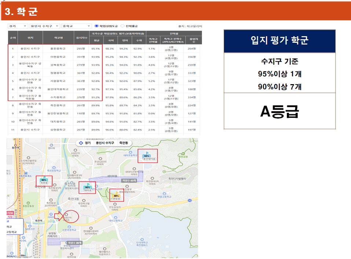Click the SK엔크린 gas station icon
The width and height of the screenshot is (351, 259).
[30, 226]
